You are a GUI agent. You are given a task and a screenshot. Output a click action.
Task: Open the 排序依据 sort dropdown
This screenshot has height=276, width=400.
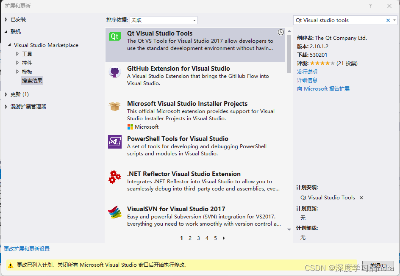click(x=194, y=20)
